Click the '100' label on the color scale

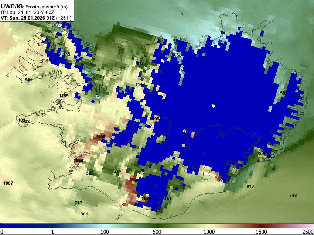click(105, 232)
